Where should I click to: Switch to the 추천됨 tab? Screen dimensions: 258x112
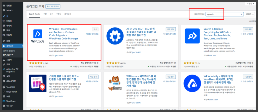tap(59, 14)
